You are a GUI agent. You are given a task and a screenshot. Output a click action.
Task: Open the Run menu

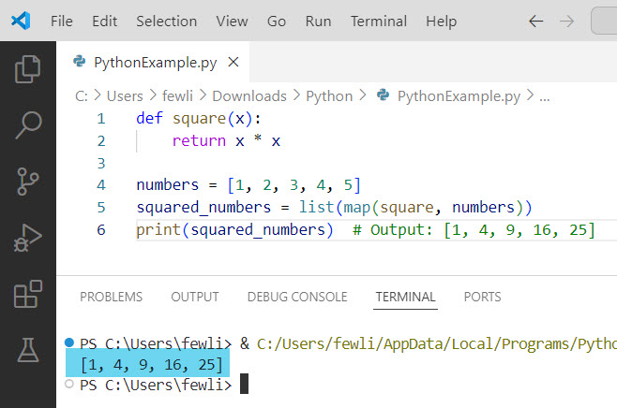(x=318, y=22)
